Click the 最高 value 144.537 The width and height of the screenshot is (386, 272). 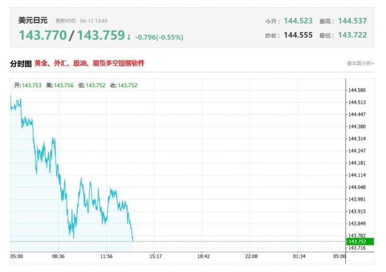pyautogui.click(x=352, y=21)
